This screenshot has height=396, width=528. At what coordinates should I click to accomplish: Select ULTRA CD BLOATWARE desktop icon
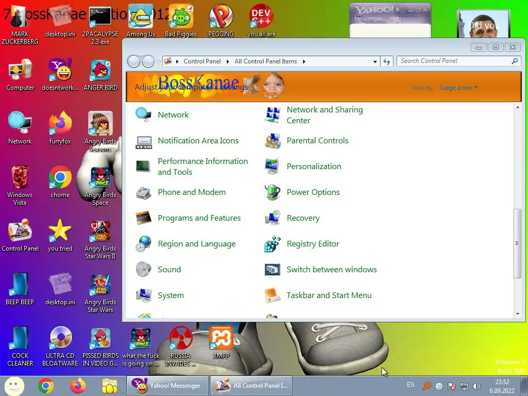[60, 346]
